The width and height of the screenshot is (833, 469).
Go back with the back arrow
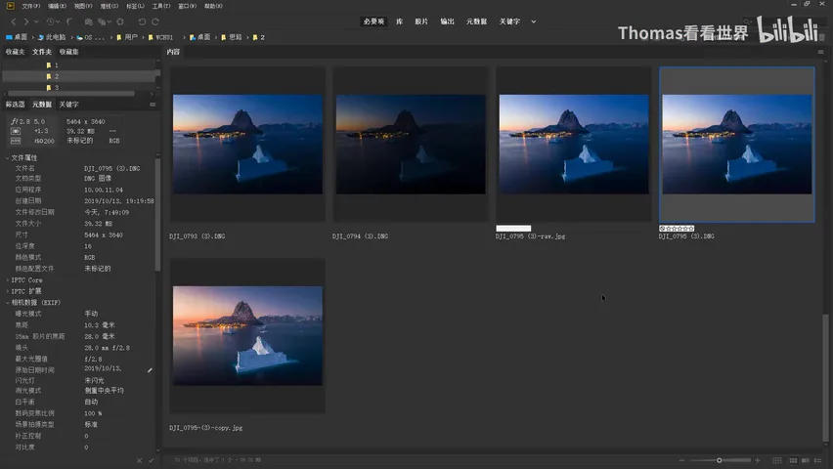pyautogui.click(x=14, y=21)
